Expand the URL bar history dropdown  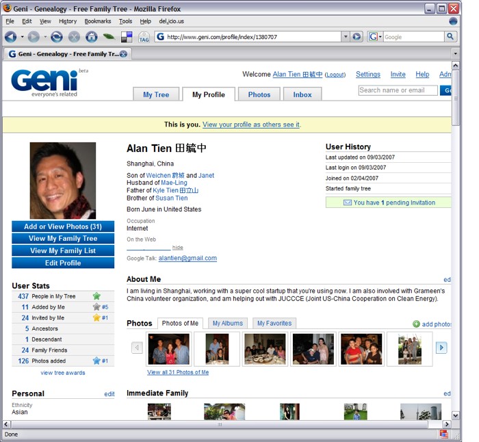click(346, 37)
